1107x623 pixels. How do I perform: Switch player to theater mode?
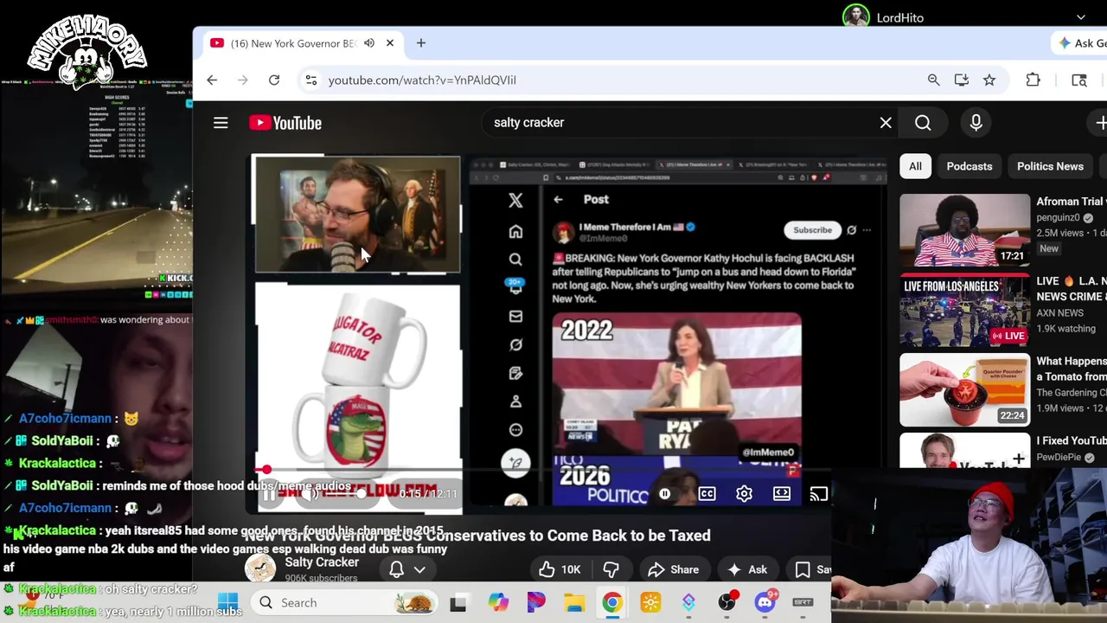point(781,494)
